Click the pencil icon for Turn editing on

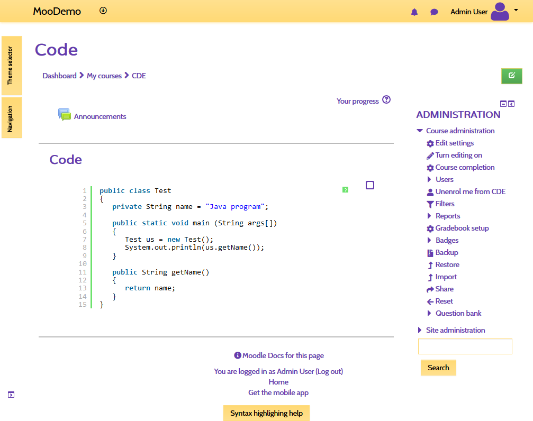pyautogui.click(x=430, y=155)
